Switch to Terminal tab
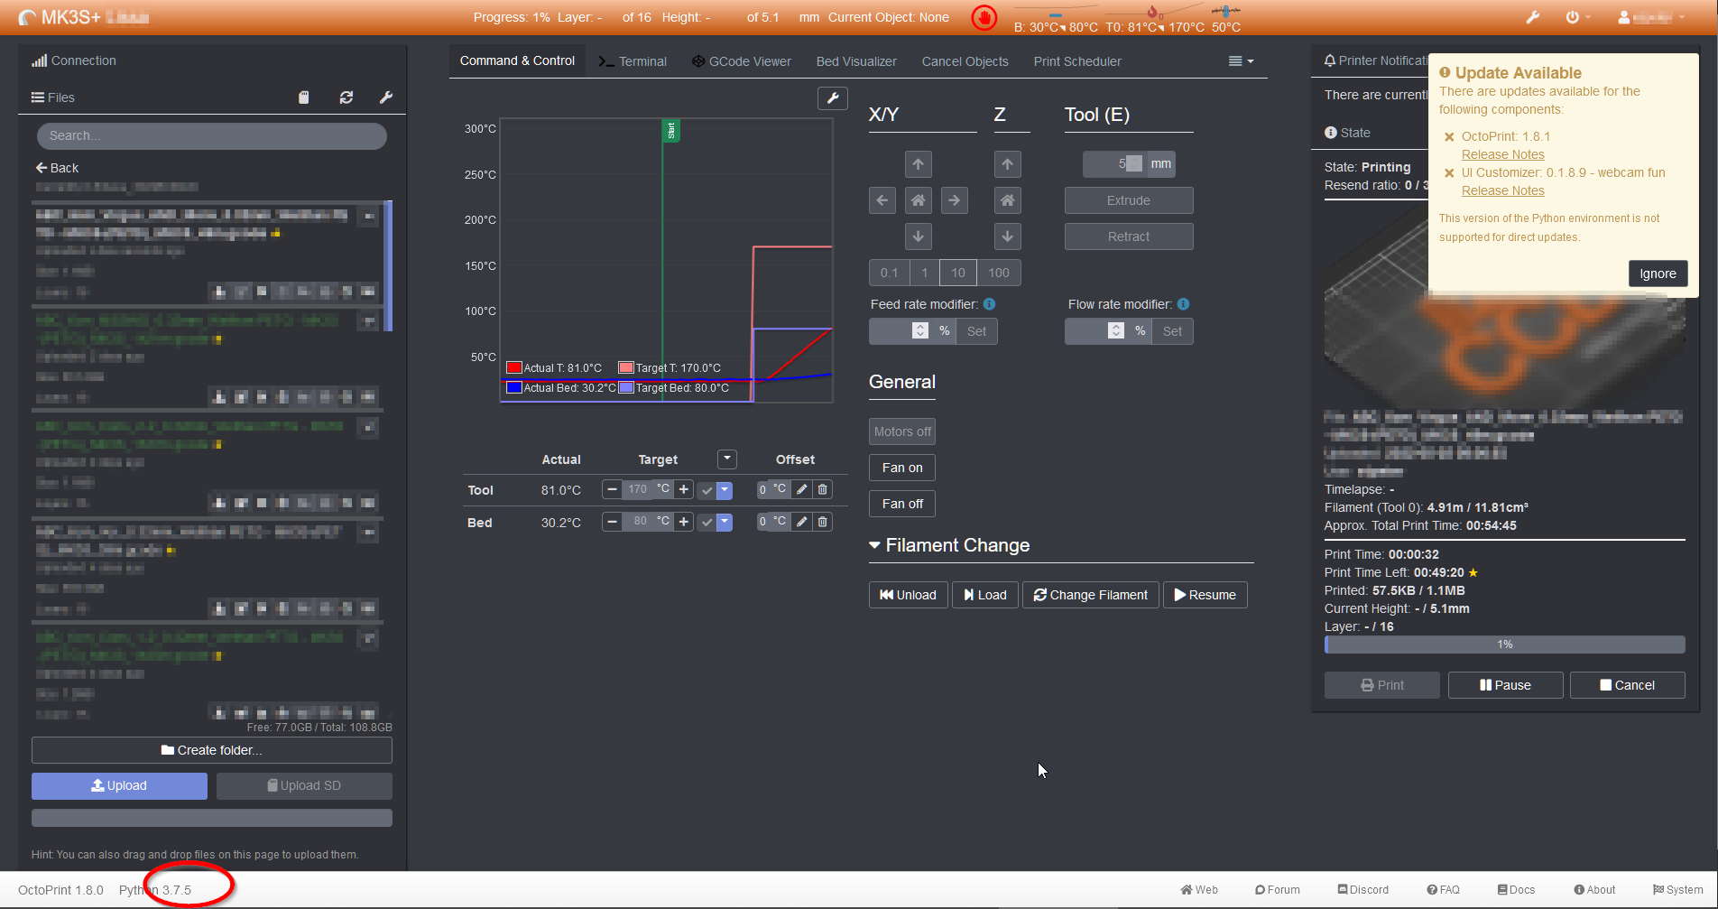This screenshot has width=1718, height=909. click(x=633, y=61)
